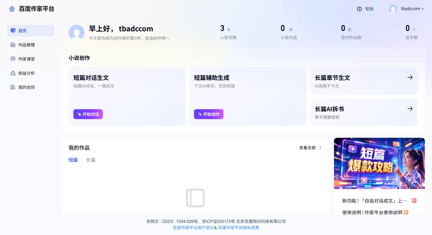The height and width of the screenshot is (235, 432).
Task: Click the arrow icon on 长篇章节生文
Action: 410,77
